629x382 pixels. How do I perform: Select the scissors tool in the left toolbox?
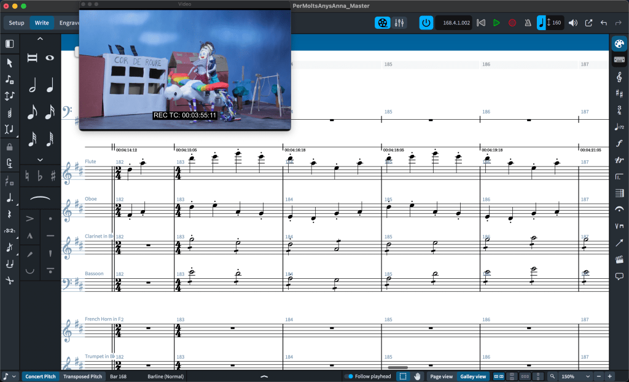click(9, 281)
